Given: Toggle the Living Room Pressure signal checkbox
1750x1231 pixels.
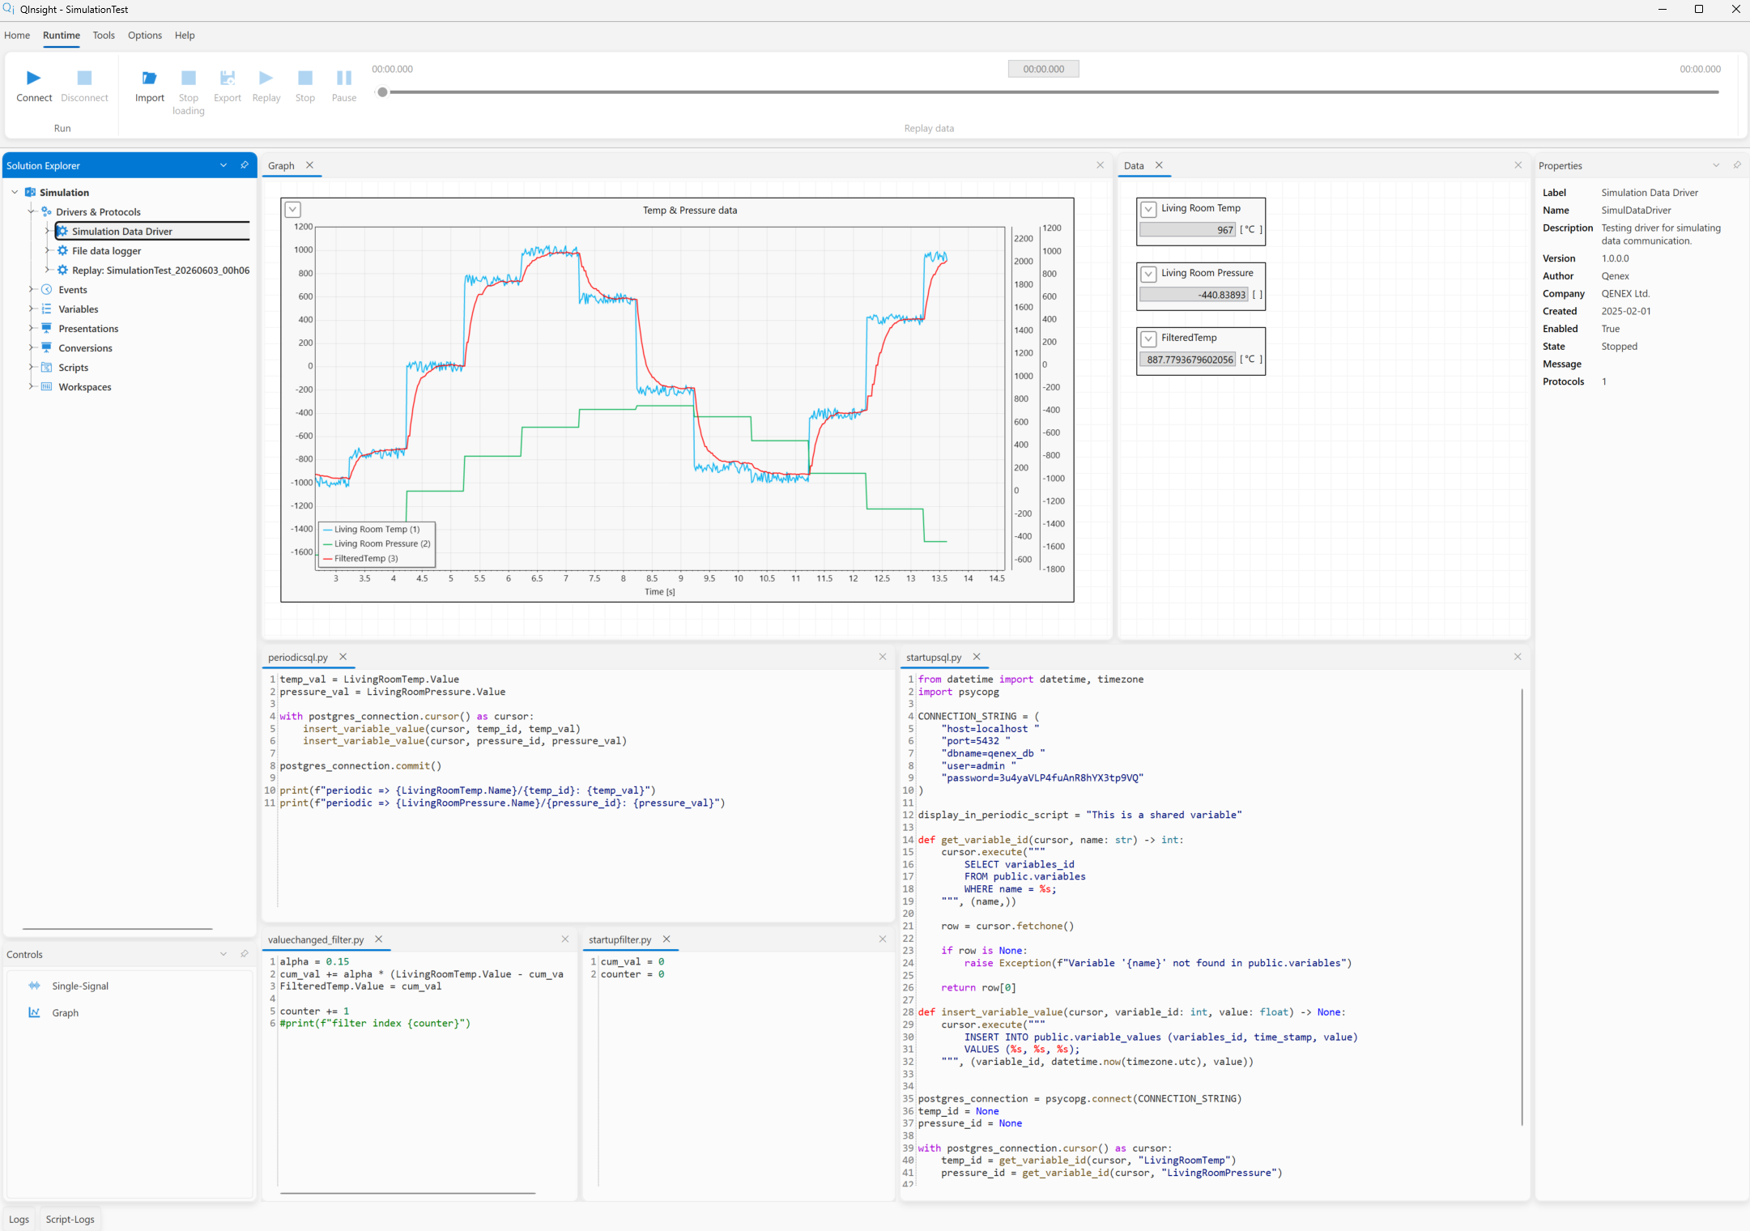Looking at the screenshot, I should [1148, 274].
